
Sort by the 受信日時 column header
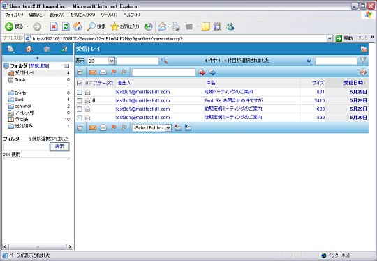(353, 83)
